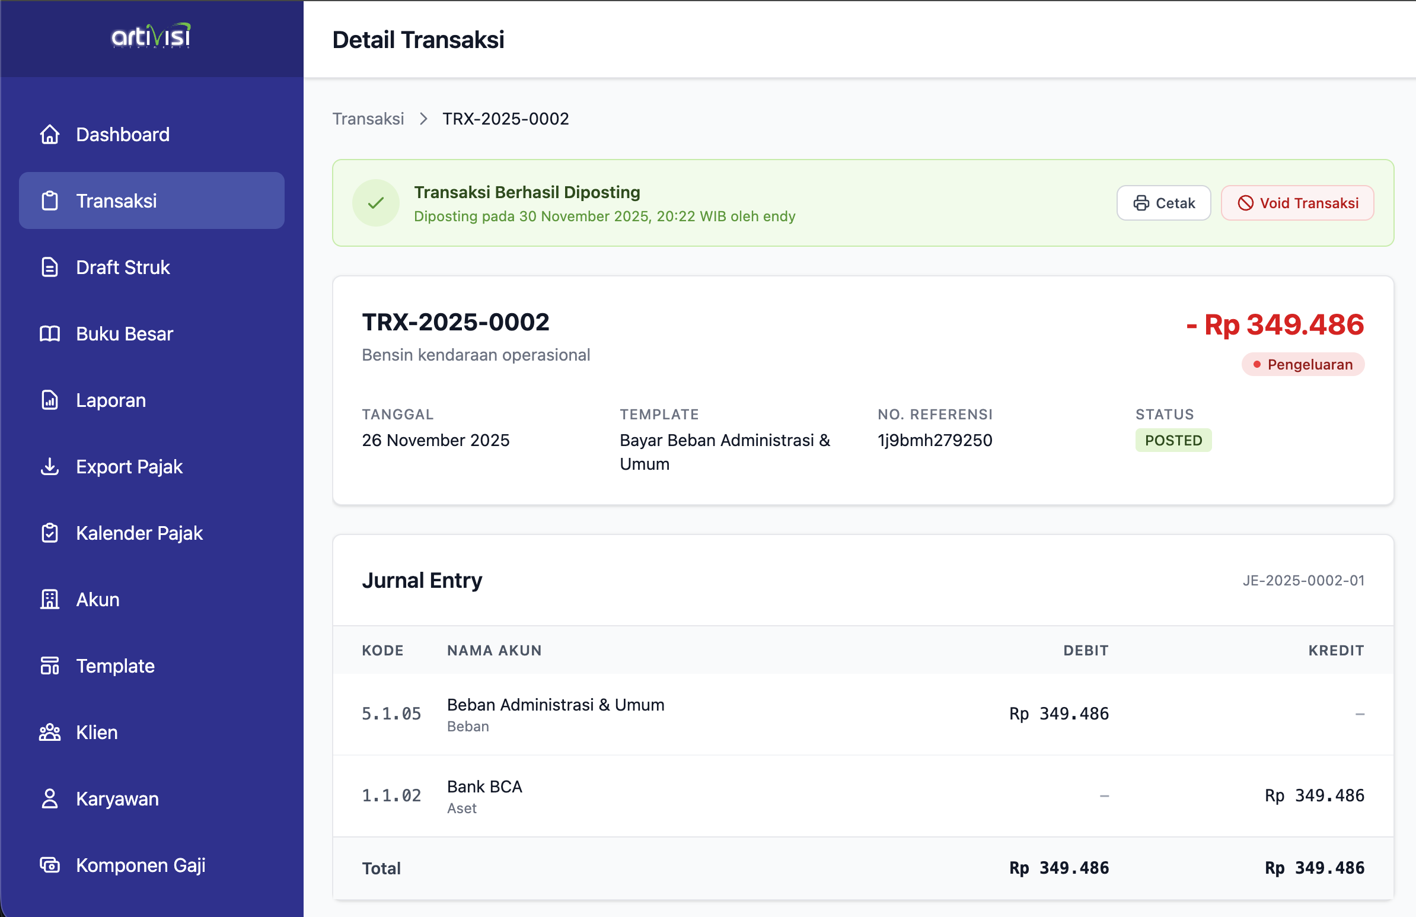Open Komponen Gaji wallet icon
The image size is (1416, 917).
pyautogui.click(x=50, y=865)
